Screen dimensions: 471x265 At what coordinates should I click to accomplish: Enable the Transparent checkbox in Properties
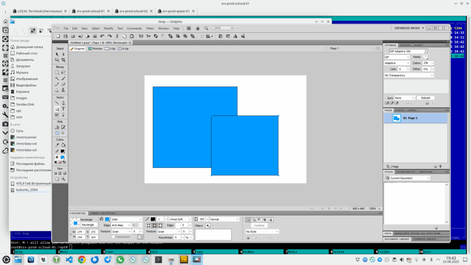point(112,237)
